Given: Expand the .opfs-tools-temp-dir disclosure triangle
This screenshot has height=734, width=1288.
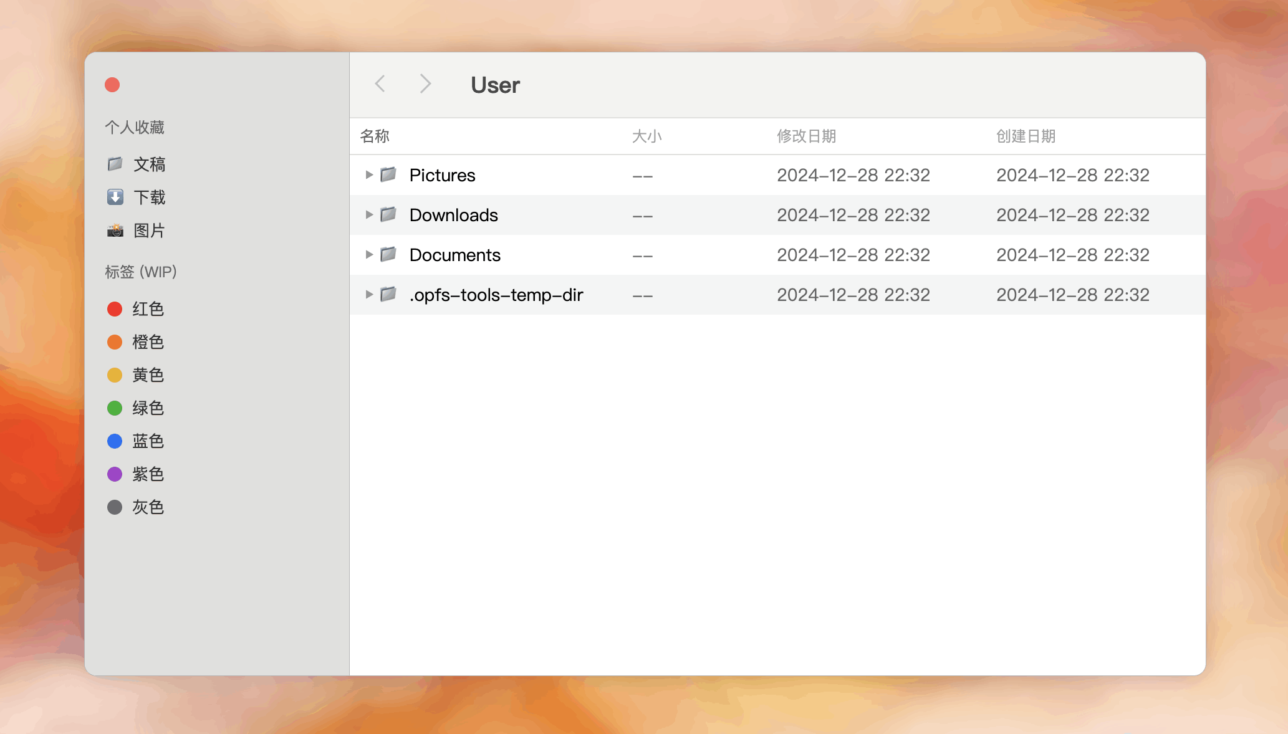Looking at the screenshot, I should [369, 295].
